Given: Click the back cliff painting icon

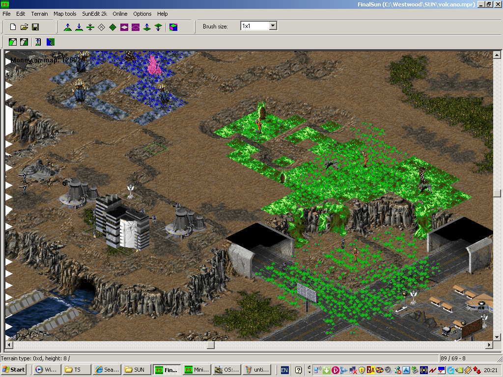Looking at the screenshot, I should coord(24,42).
